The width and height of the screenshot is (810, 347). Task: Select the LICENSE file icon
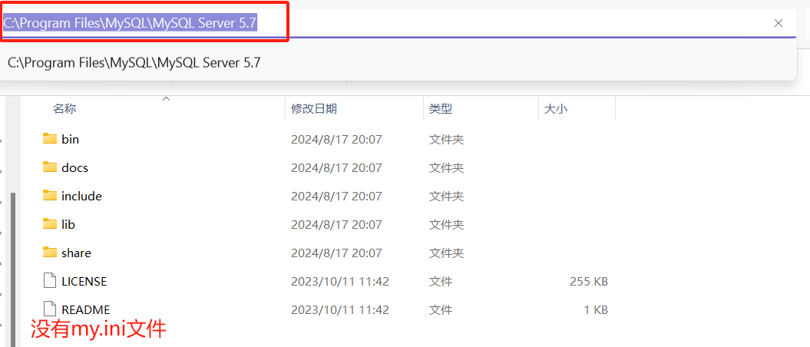click(x=50, y=281)
